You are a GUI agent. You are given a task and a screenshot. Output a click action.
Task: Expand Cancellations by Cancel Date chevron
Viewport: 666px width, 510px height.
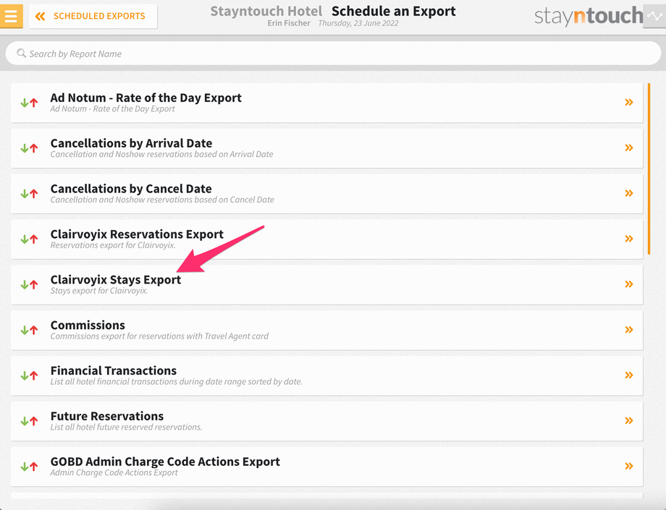coord(629,193)
